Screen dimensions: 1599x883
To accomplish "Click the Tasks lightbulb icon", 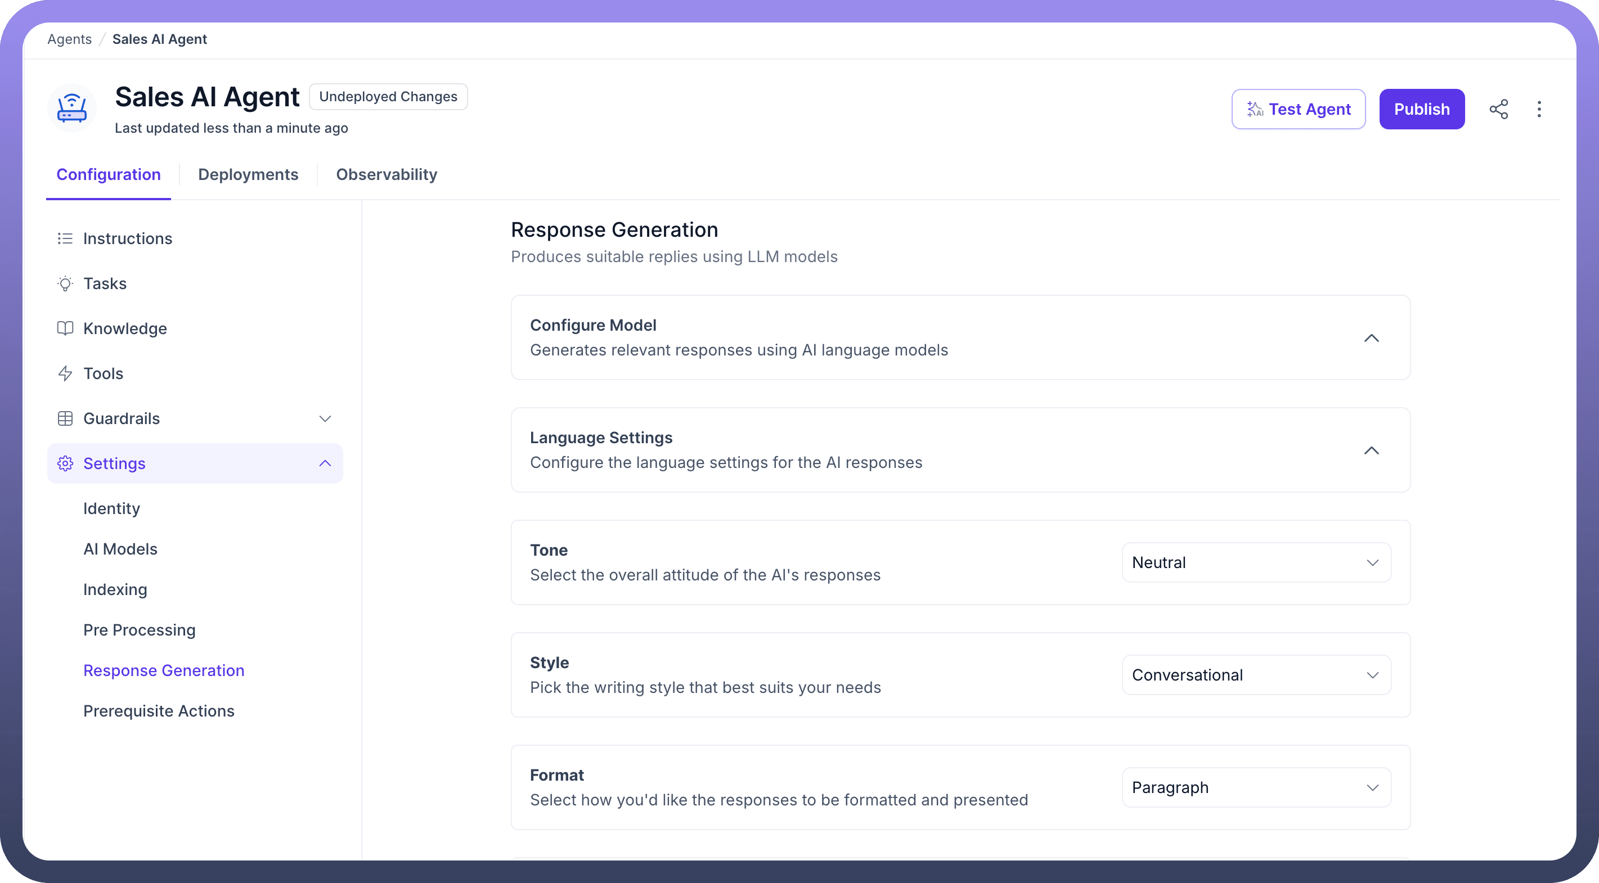I will click(65, 283).
